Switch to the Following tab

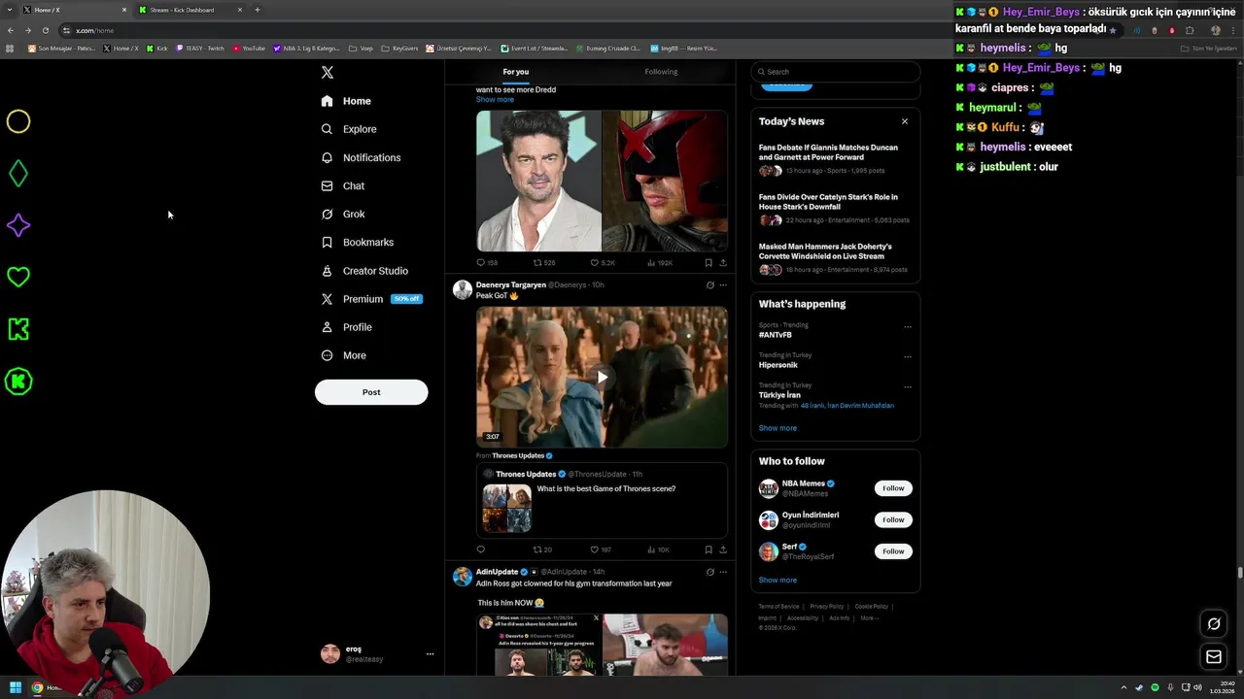(661, 72)
